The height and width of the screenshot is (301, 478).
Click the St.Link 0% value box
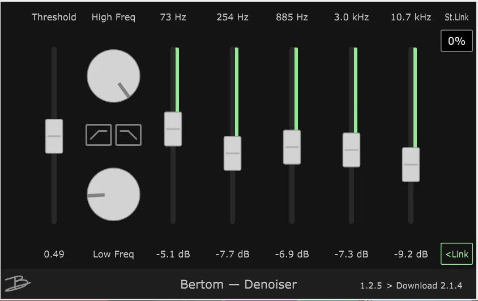(456, 41)
